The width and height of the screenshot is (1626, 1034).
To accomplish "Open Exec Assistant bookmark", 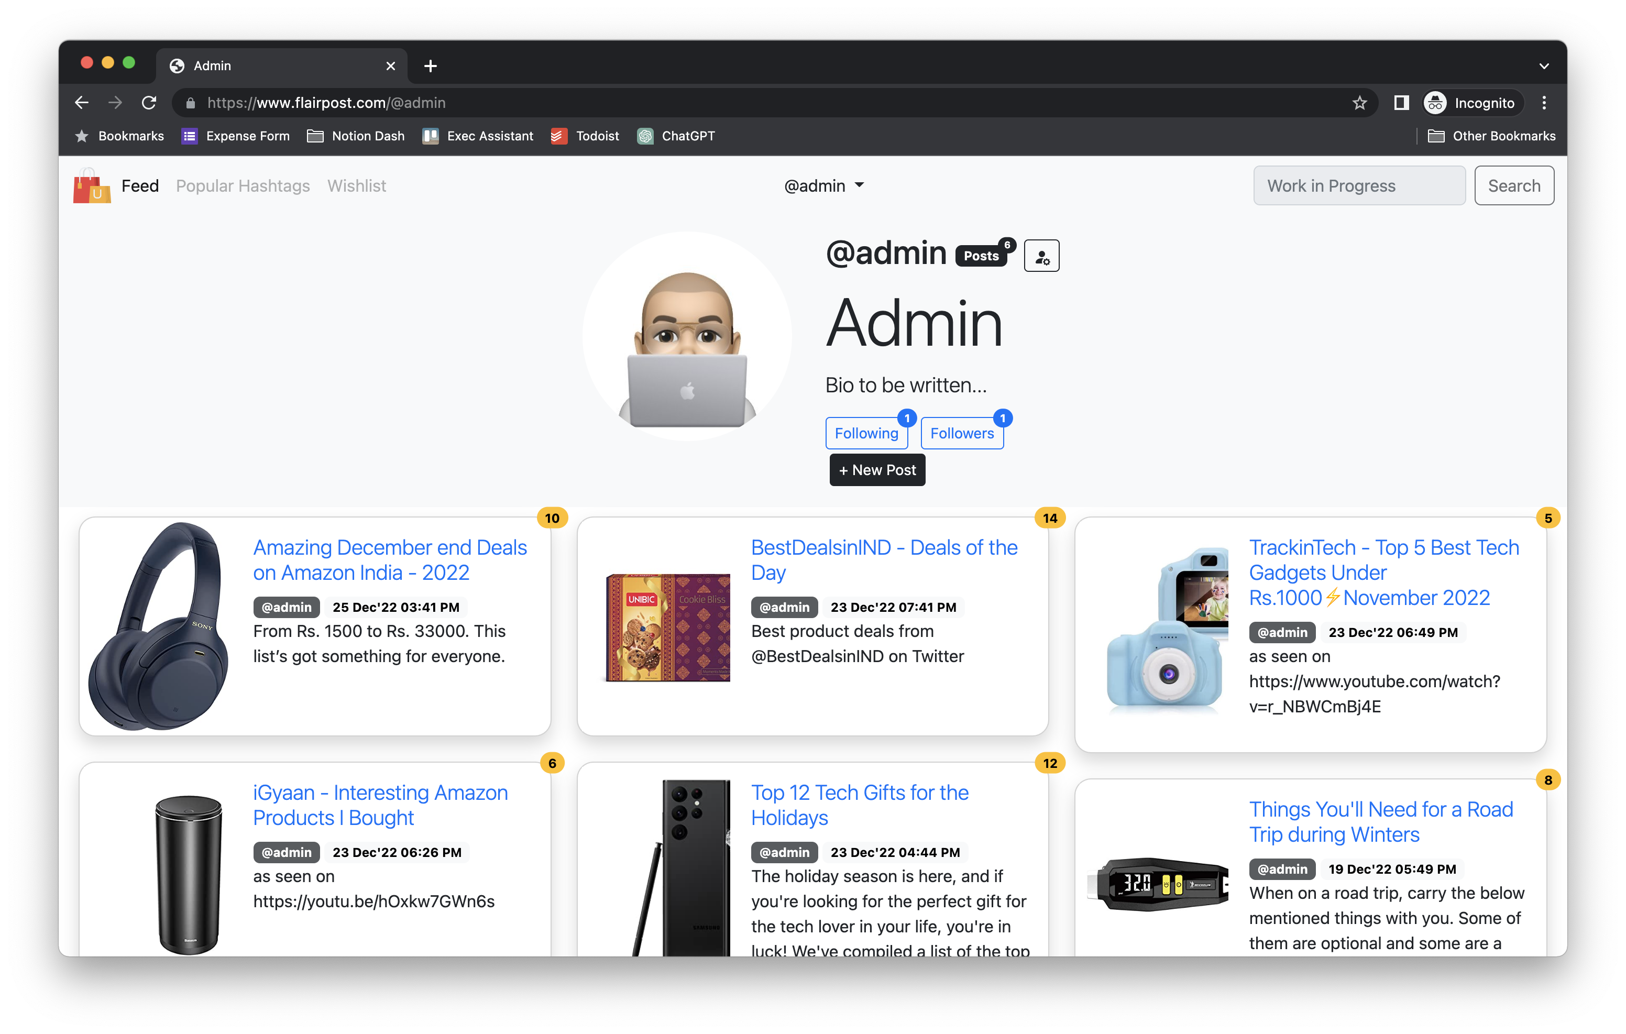I will pos(477,136).
